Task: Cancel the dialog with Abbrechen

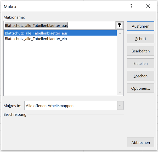Action: (x=140, y=142)
